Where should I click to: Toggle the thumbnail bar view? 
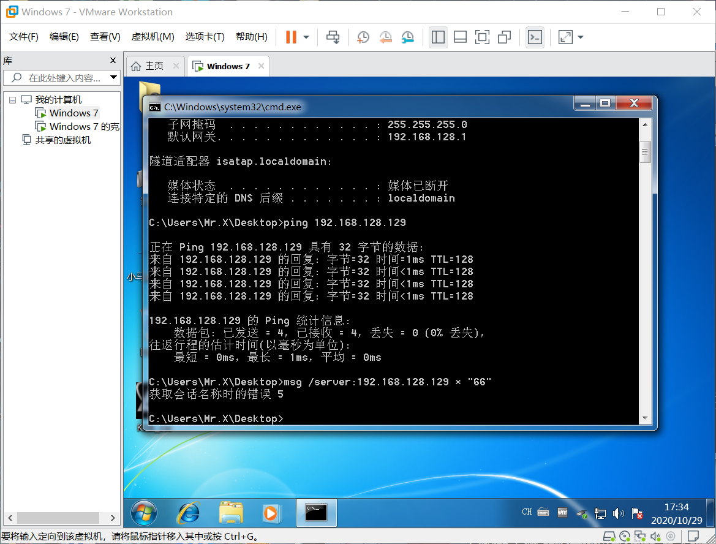click(461, 37)
